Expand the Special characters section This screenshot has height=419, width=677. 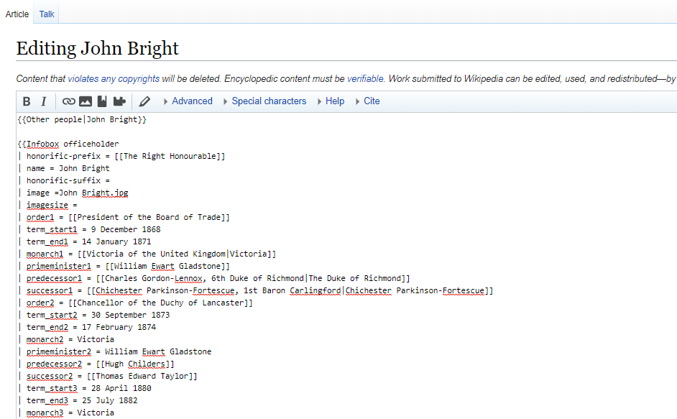point(265,101)
